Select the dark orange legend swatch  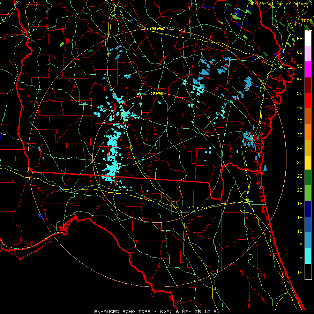pyautogui.click(x=308, y=116)
